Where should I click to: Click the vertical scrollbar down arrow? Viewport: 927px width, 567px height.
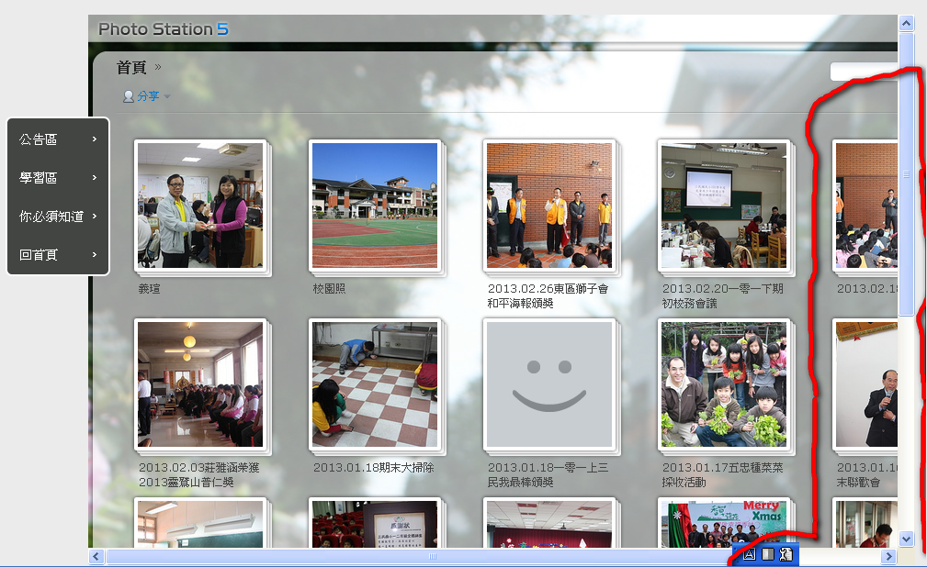906,539
